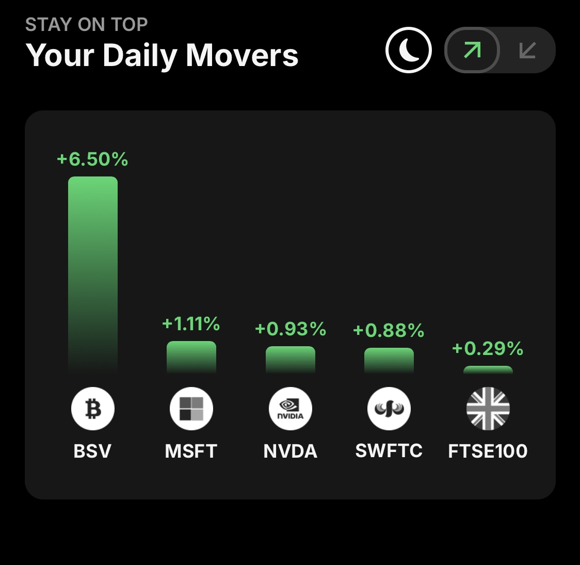Select the gainers up-arrow toggle

click(472, 50)
